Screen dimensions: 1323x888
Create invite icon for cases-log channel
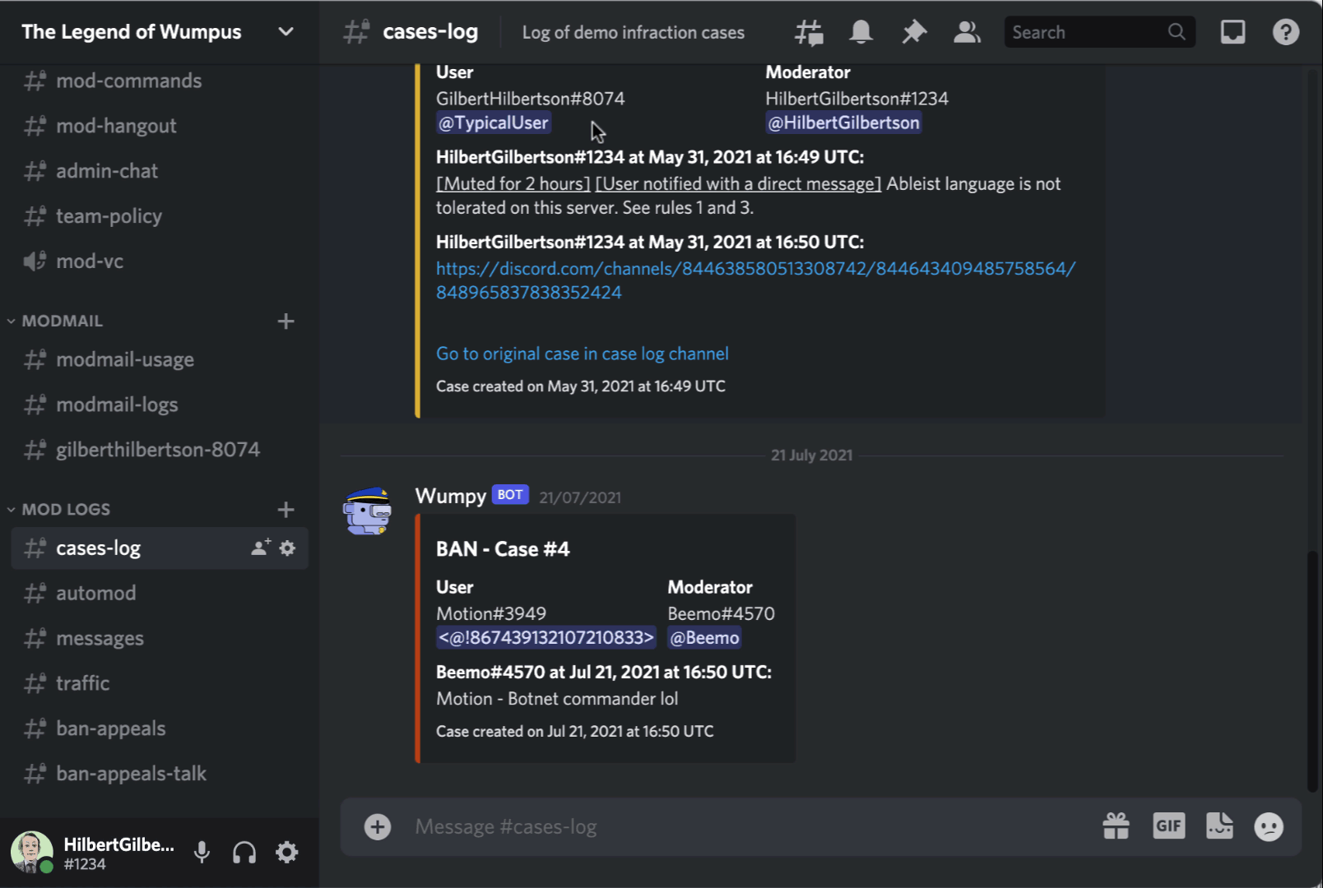(261, 548)
